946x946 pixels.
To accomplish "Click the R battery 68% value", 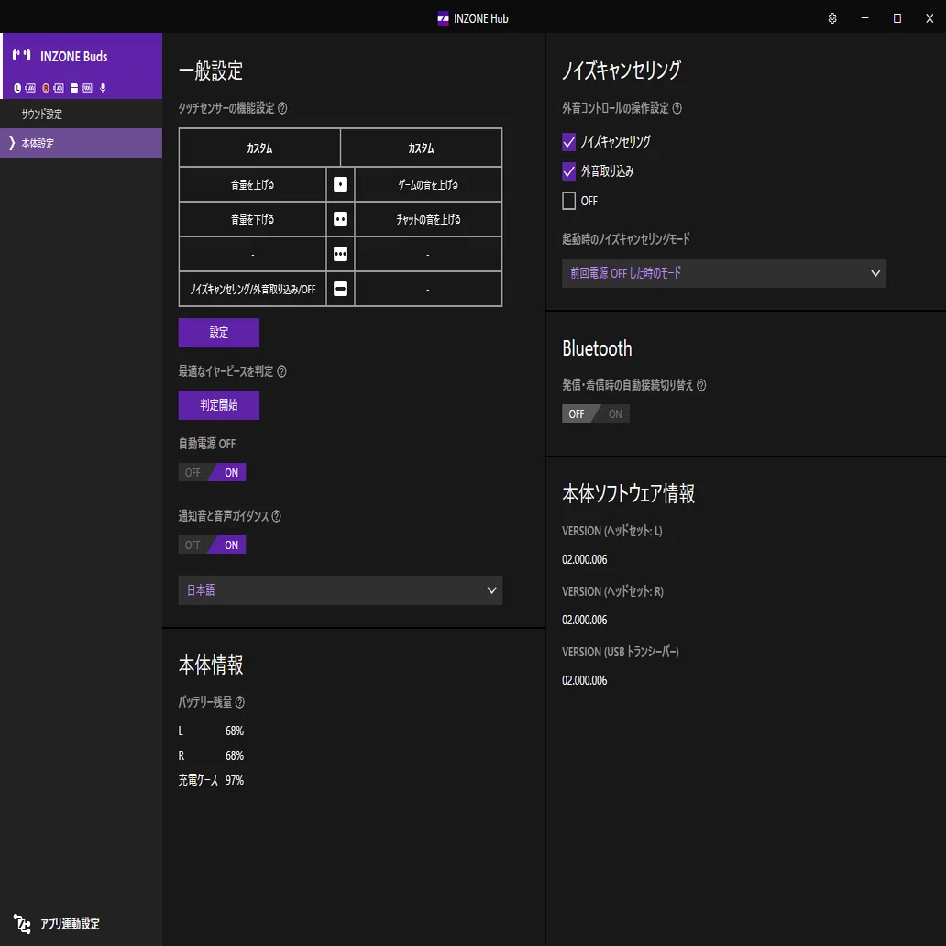I will pos(235,755).
